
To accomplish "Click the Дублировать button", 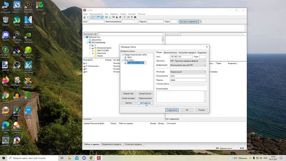I will [145, 103].
